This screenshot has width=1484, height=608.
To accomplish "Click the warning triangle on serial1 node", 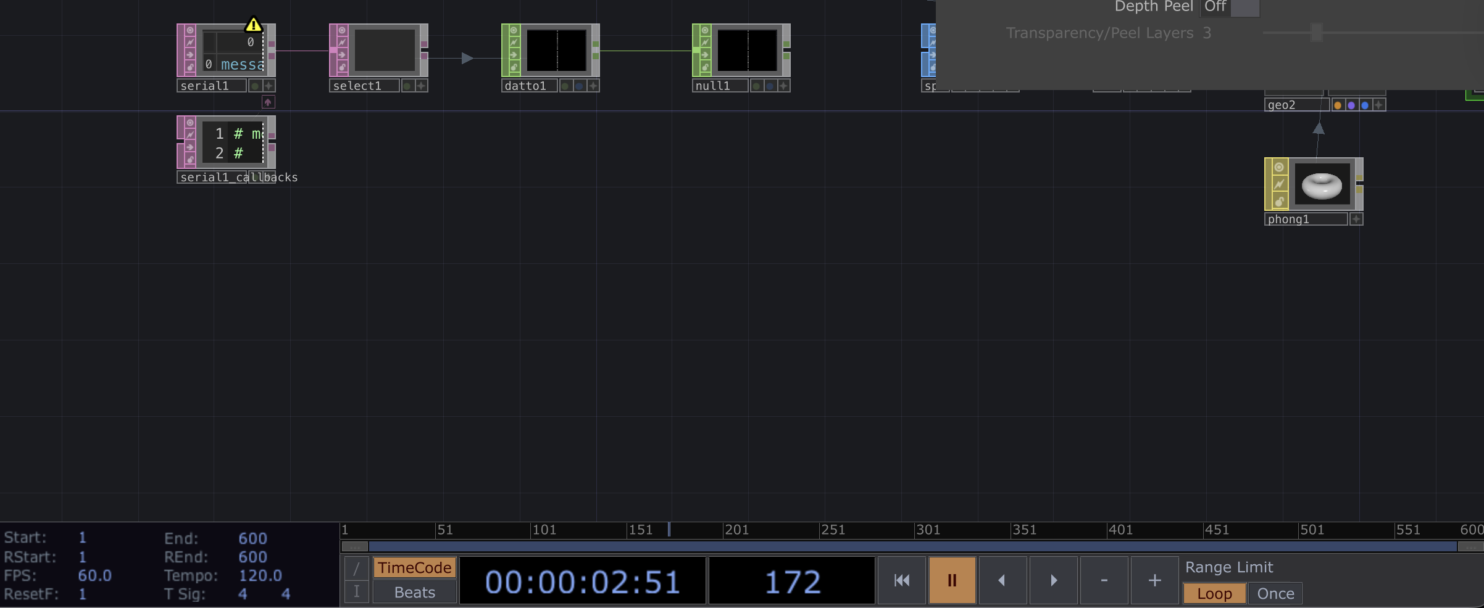I will pos(253,25).
